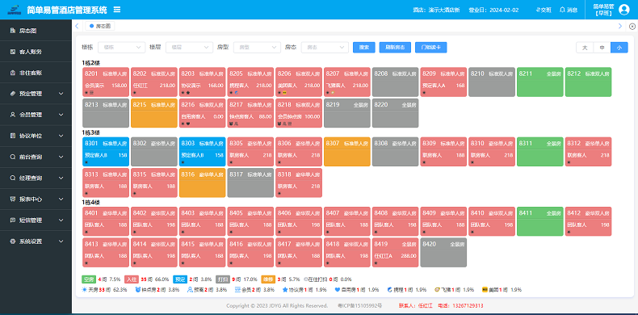Click the 美团 legend icon

pyautogui.click(x=485, y=290)
